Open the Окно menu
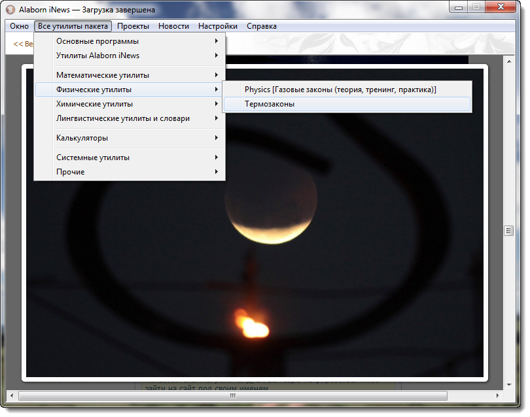This screenshot has height=417, width=530. click(19, 26)
